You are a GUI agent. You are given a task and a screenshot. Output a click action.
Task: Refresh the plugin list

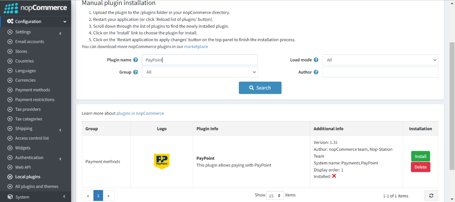[x=431, y=196]
